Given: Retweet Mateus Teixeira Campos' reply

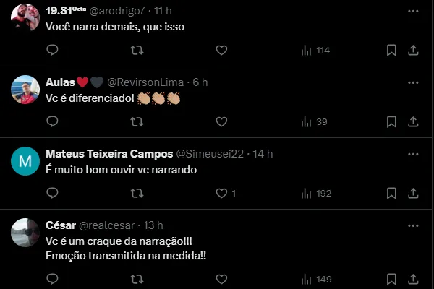Looking at the screenshot, I should 136,193.
